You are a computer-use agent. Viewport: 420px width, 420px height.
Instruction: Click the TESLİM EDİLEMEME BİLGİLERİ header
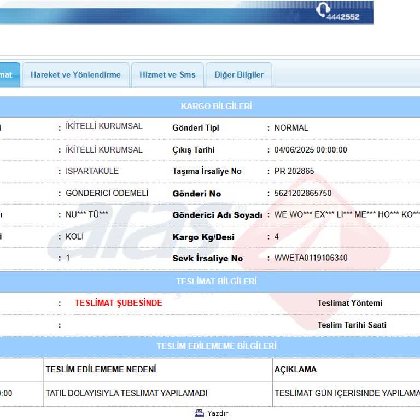[x=210, y=346]
